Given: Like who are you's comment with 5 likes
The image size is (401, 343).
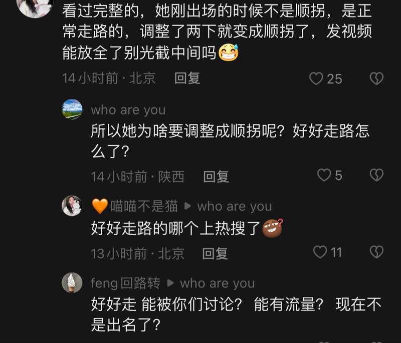Looking at the screenshot, I should click(324, 175).
